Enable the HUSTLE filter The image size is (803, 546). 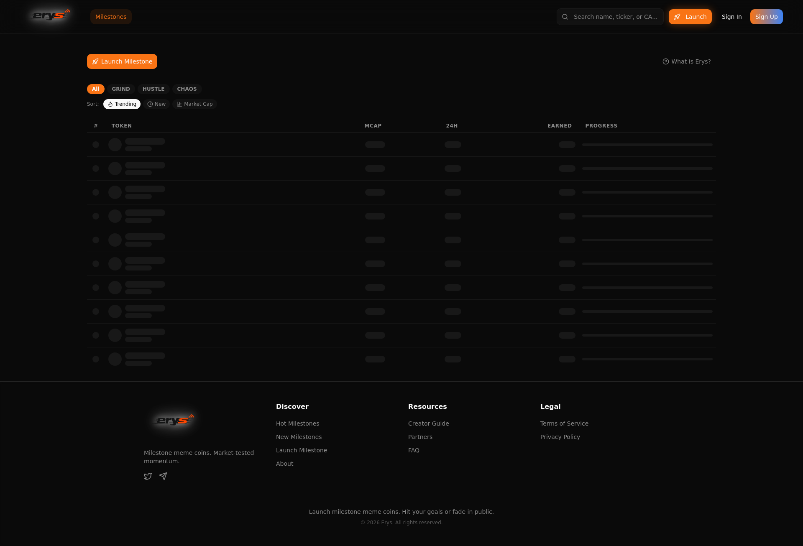pyautogui.click(x=153, y=89)
